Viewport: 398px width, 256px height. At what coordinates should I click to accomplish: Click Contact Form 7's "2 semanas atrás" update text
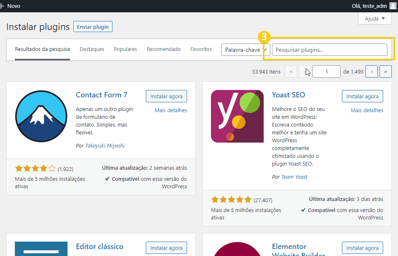168,168
